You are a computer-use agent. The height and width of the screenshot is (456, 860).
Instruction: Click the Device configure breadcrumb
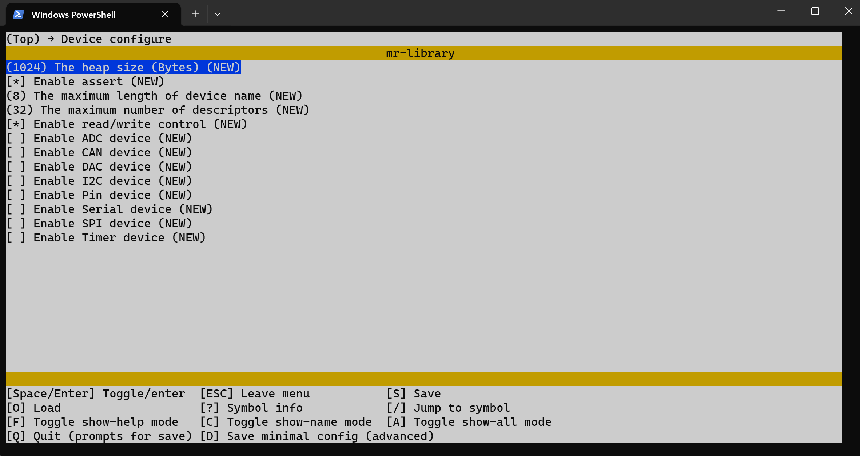click(115, 39)
